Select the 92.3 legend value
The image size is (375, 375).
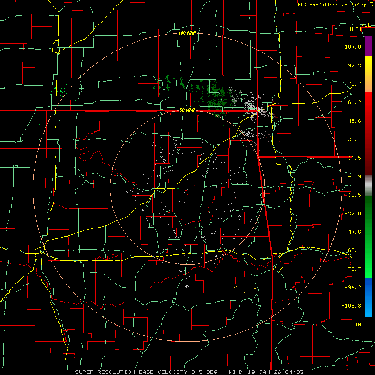tap(355, 65)
